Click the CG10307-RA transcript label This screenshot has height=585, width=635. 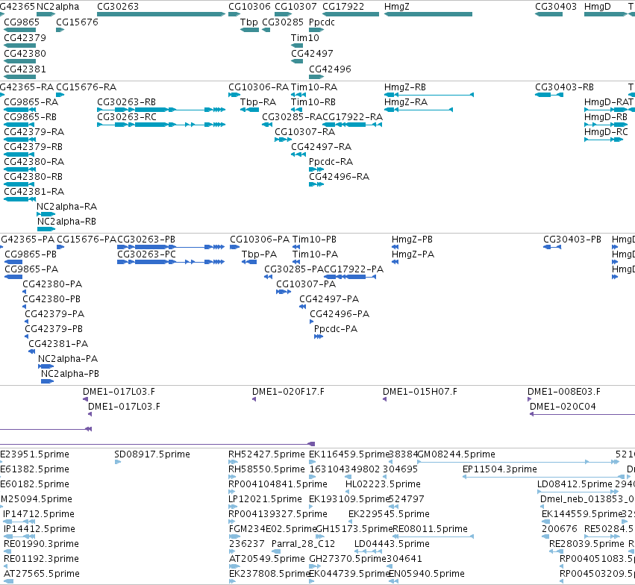[305, 132]
